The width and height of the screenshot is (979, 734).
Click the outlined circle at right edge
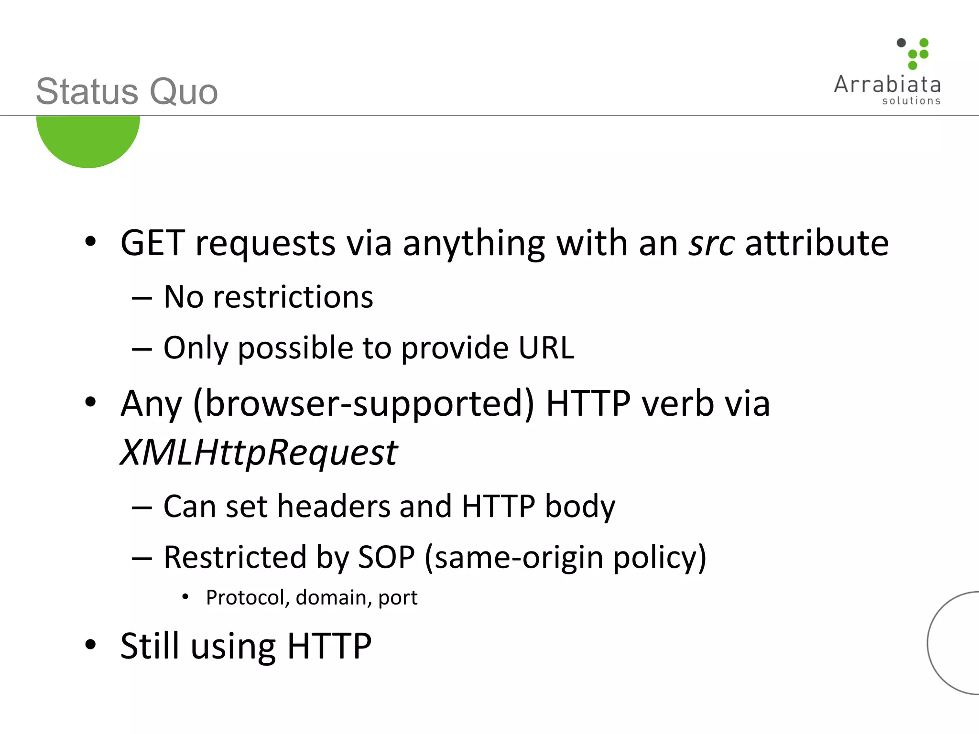[x=953, y=643]
